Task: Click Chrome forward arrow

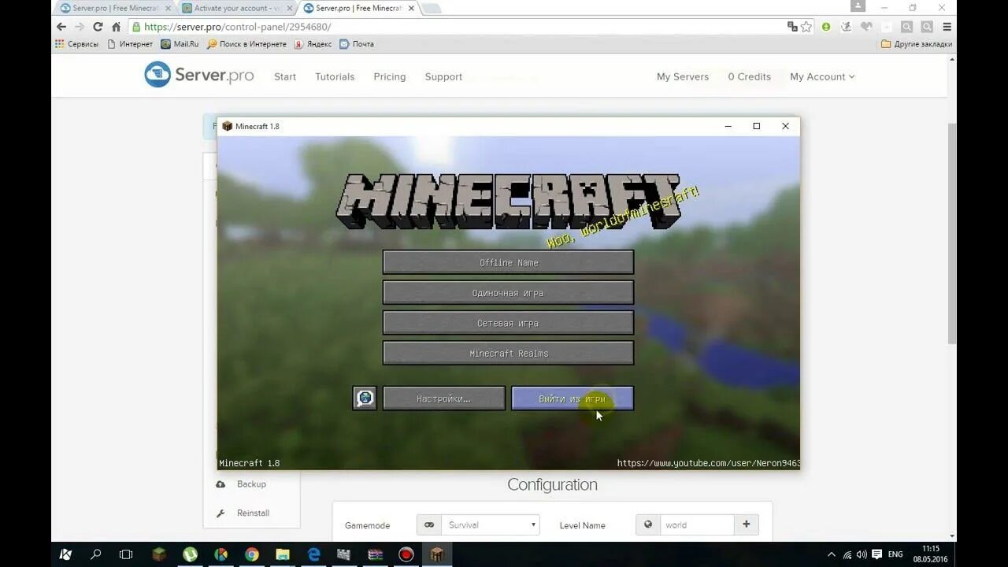Action: 80,27
